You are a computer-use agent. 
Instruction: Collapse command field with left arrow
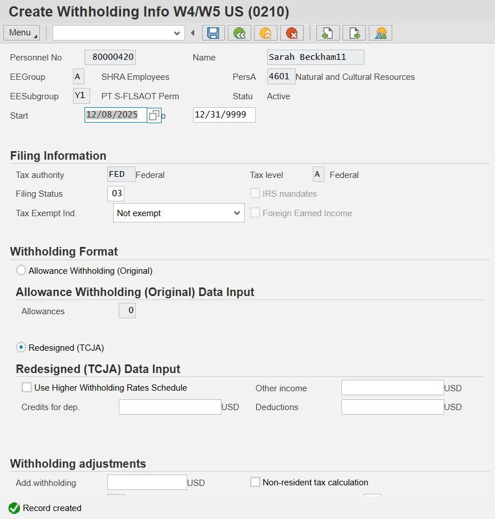click(x=193, y=33)
